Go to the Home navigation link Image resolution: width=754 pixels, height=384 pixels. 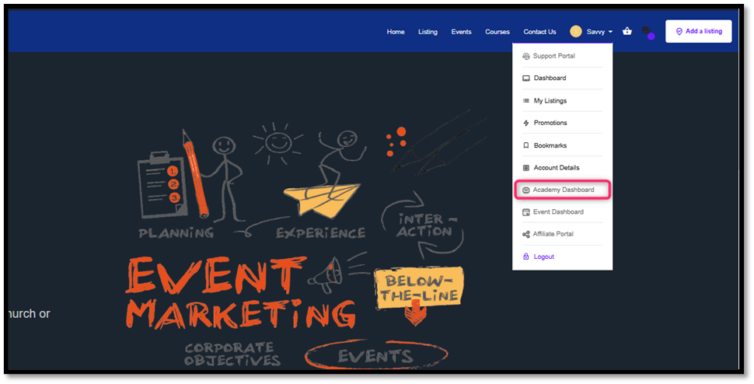coord(396,32)
